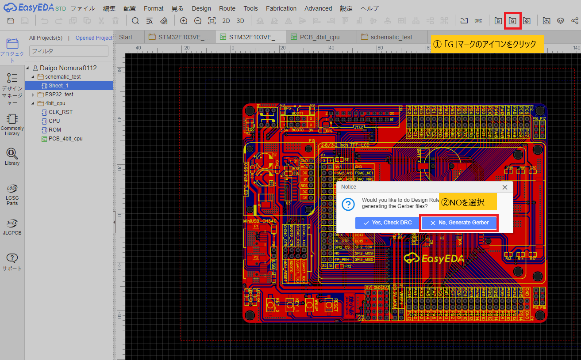Expand the ESP32_test project folder

coord(33,95)
